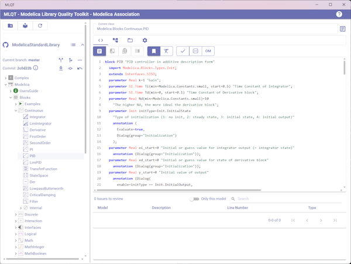The width and height of the screenshot is (351, 264).
Task: Click the pull download icon
Action: [61, 68]
